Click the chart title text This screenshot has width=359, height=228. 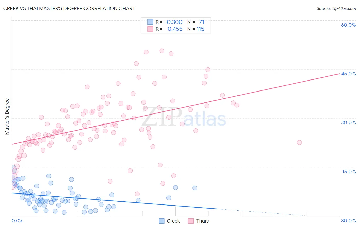(69, 8)
